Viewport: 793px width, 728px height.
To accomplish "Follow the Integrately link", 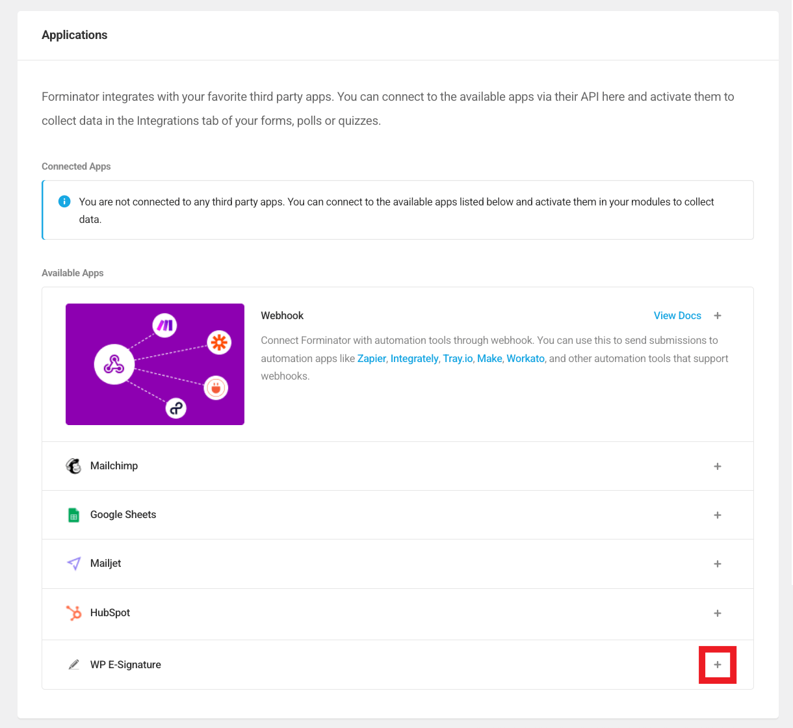I will (x=415, y=358).
